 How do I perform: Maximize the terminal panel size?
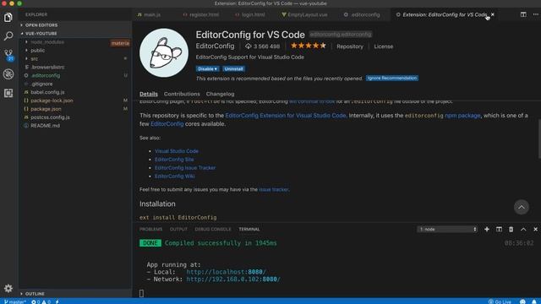tap(523, 229)
